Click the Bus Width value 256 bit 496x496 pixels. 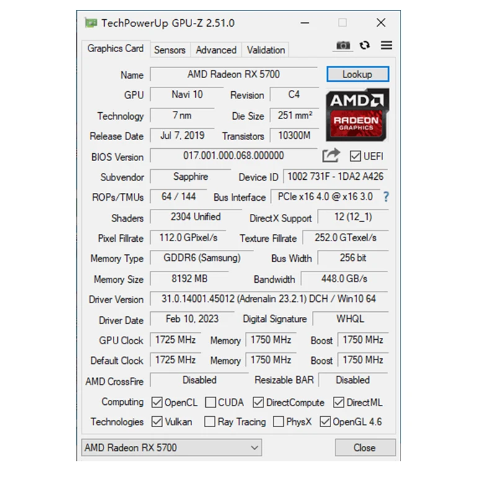tap(353, 258)
